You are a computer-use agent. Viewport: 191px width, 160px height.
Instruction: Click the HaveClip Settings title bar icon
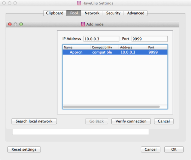pos(79,3)
